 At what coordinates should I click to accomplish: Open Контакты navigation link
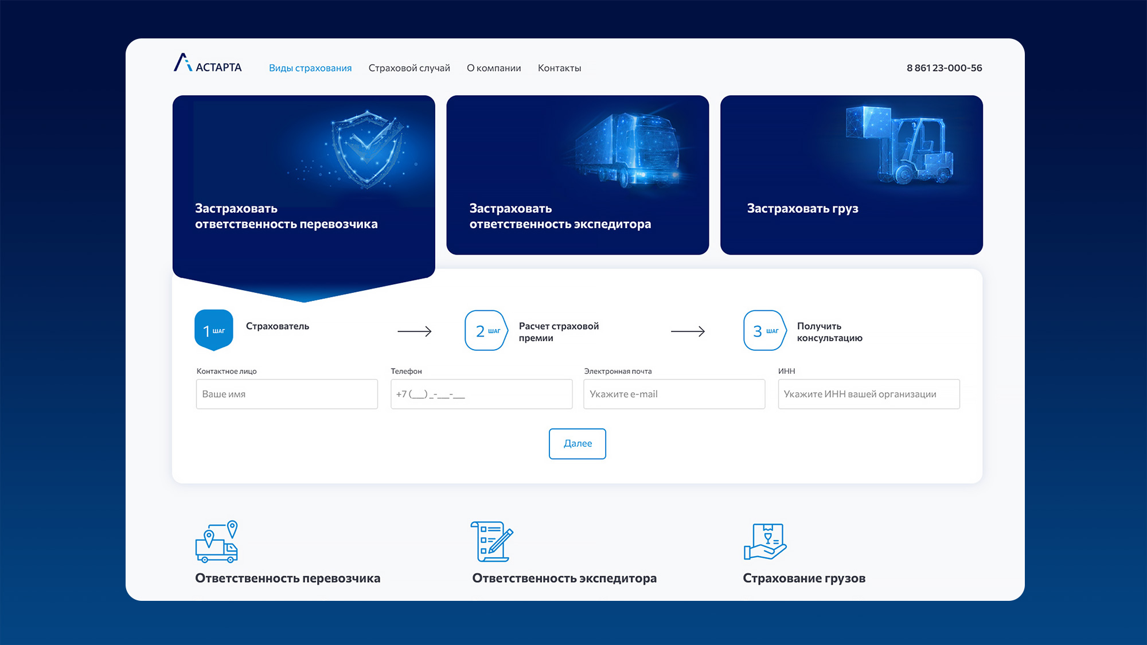click(x=559, y=68)
